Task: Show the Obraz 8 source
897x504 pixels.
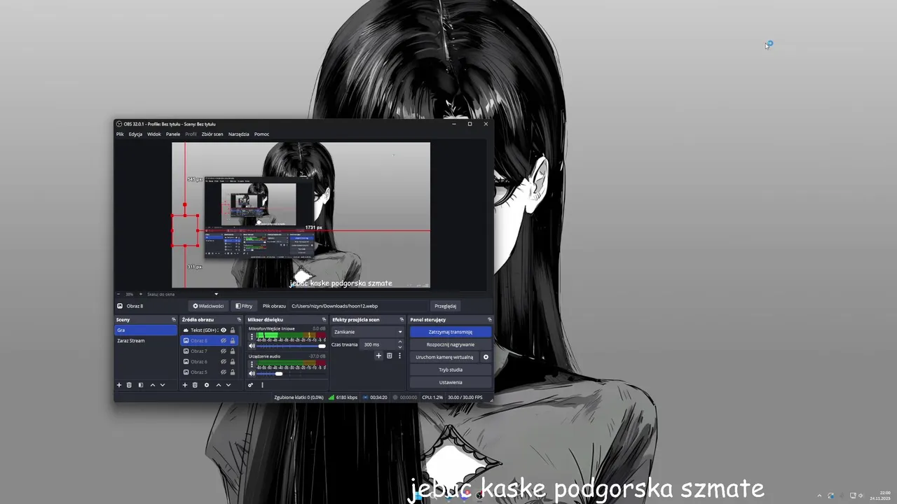Action: pyautogui.click(x=224, y=341)
